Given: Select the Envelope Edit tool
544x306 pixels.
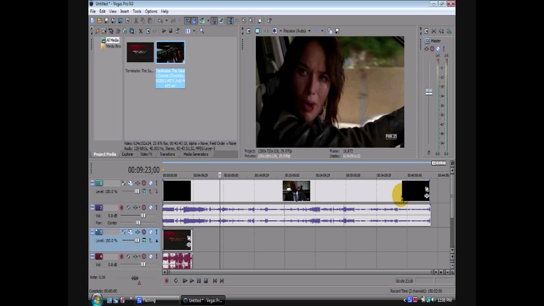Looking at the screenshot, I should point(237,20).
